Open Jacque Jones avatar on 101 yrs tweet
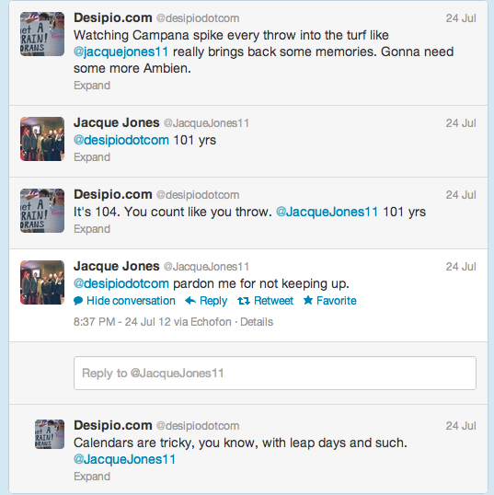This screenshot has width=494, height=495. coord(42,139)
